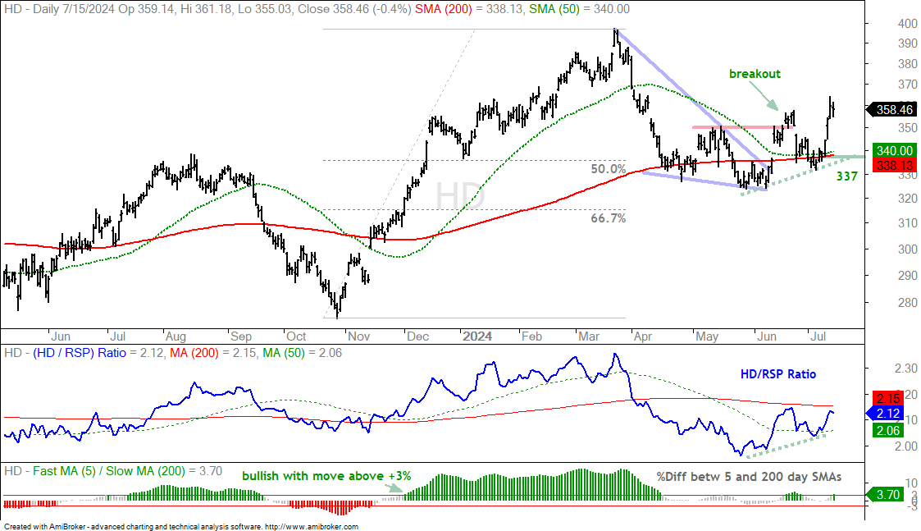
Task: Click the 'Sep' month label on time axis
Action: (x=241, y=336)
